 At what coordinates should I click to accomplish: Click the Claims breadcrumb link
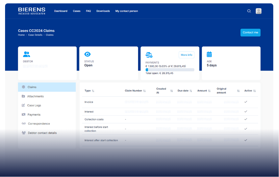tap(50, 35)
